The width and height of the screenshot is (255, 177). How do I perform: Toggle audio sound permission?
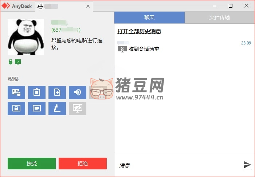pos(78,93)
